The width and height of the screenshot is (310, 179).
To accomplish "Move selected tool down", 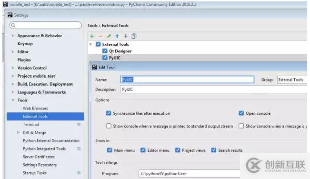I will pos(126,36).
